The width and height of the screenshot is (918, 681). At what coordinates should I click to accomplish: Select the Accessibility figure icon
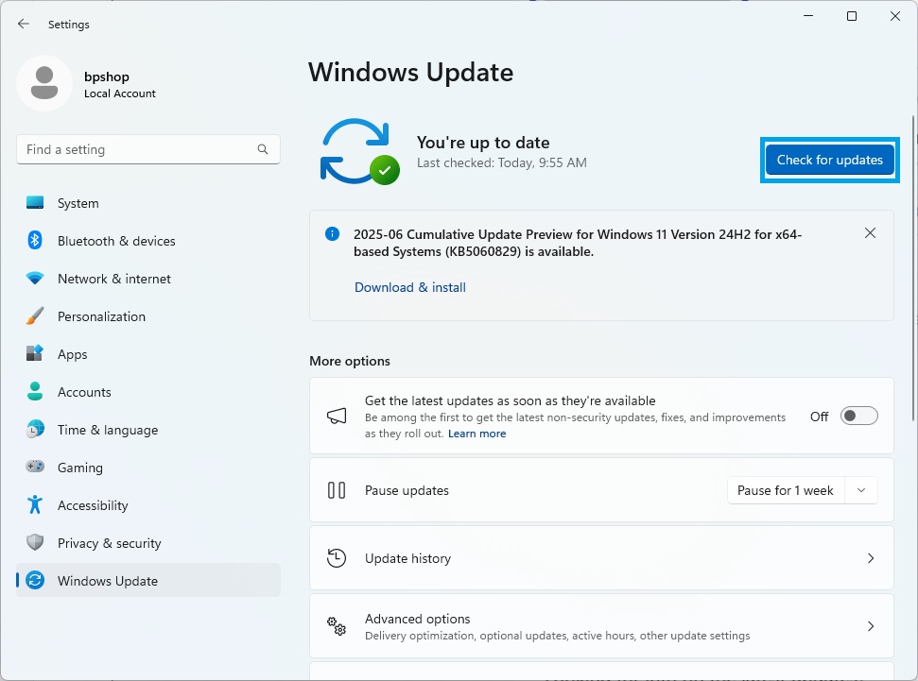(35, 505)
